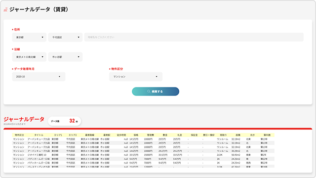Open the 千代田区 ward dropdown

coord(65,37)
